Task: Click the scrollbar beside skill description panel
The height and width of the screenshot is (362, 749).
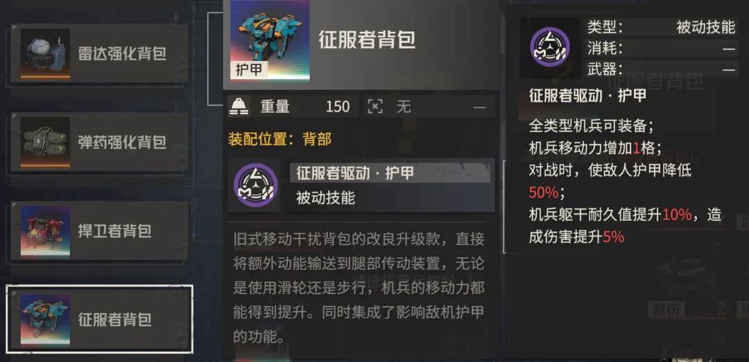Action: (504, 206)
